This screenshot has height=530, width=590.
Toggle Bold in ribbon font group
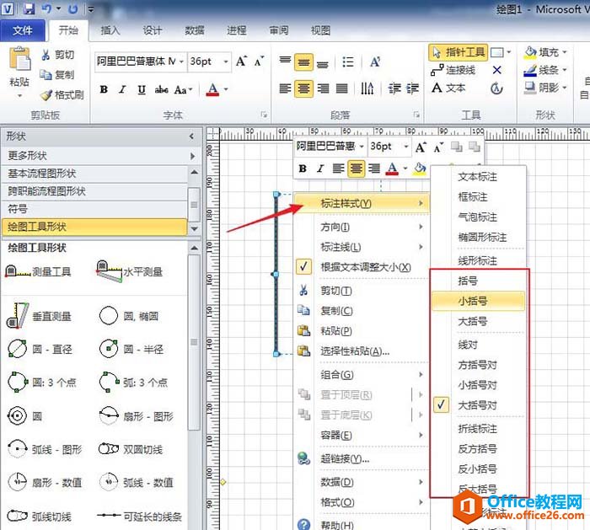(x=104, y=89)
